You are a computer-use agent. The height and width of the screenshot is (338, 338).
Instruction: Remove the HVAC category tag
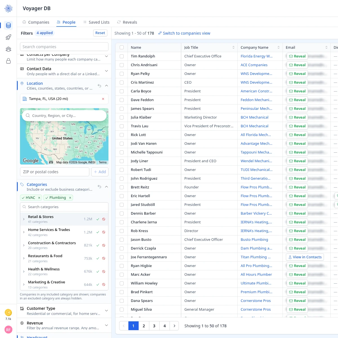(39, 198)
